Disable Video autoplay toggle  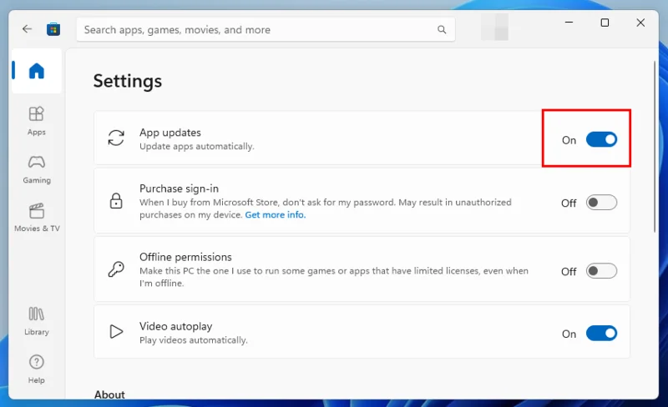point(601,334)
